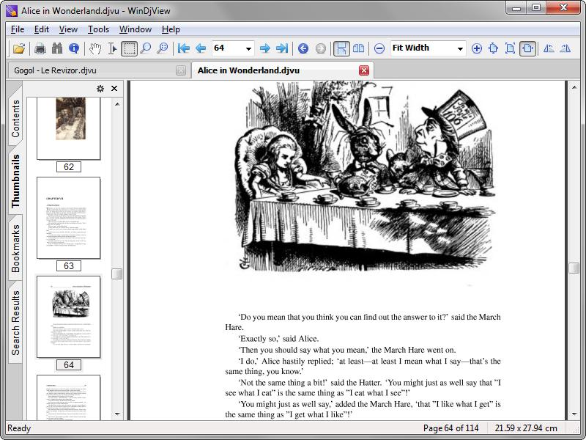Jump to first page with the icon
This screenshot has width=586, height=440.
tap(182, 48)
